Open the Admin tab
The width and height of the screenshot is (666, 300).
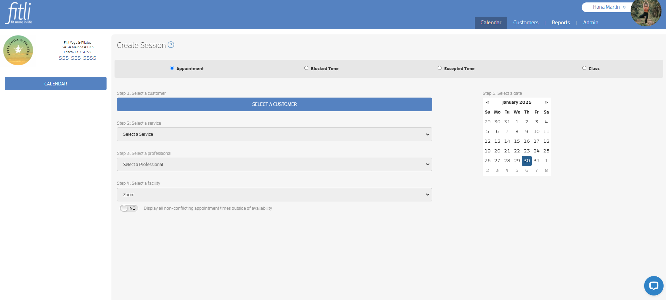pos(591,23)
